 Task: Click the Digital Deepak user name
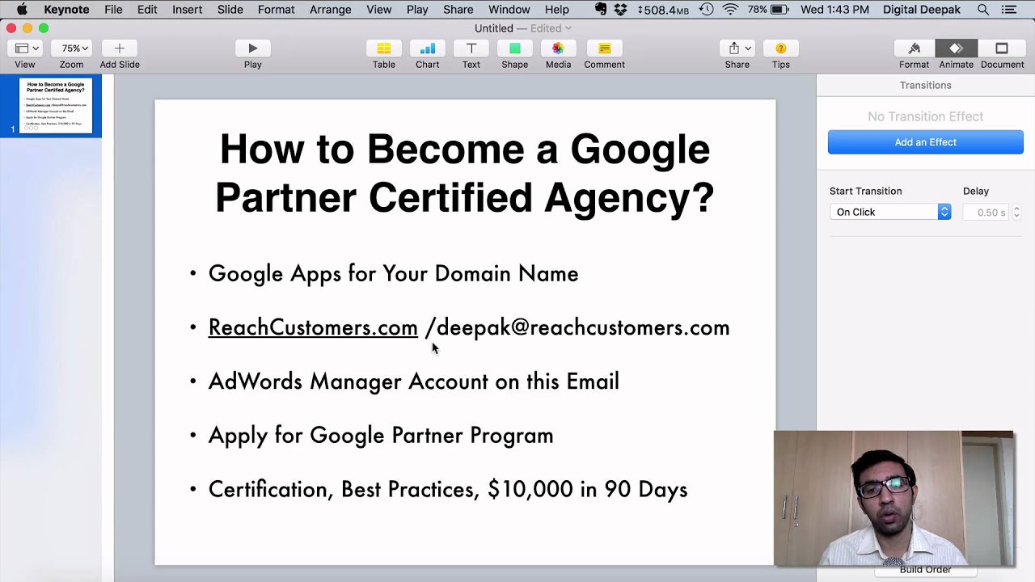point(921,10)
